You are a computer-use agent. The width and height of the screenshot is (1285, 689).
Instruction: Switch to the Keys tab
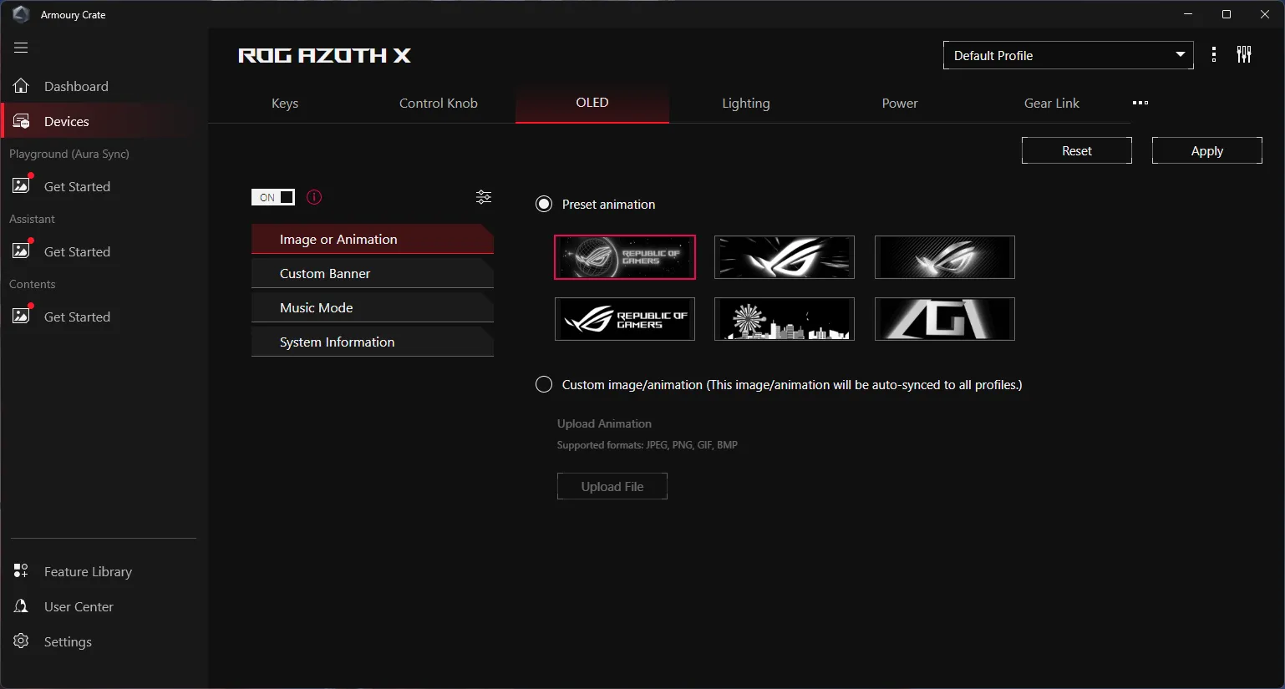pyautogui.click(x=285, y=104)
